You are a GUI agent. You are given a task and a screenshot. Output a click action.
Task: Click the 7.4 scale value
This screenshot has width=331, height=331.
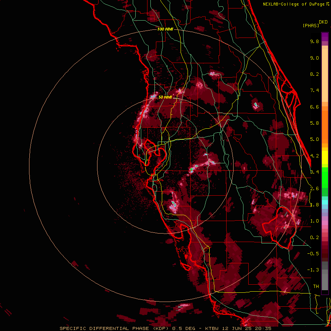314,90
